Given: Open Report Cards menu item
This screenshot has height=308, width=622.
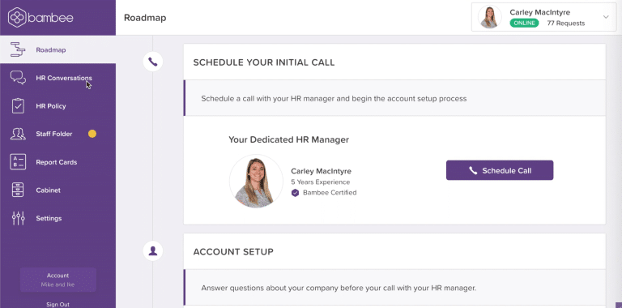Looking at the screenshot, I should coord(57,162).
